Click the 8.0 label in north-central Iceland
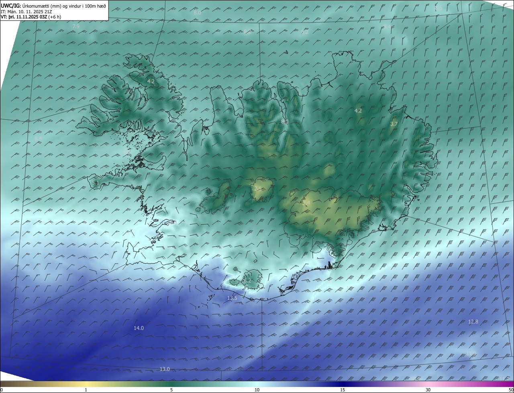The image size is (514, 393). tap(285, 121)
